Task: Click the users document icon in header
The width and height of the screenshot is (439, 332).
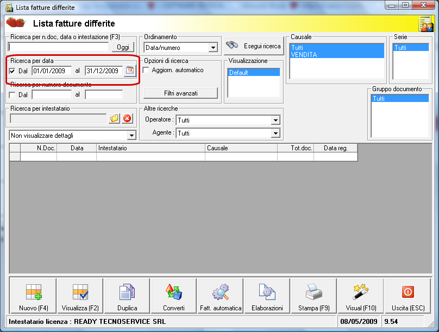Action: [x=426, y=24]
